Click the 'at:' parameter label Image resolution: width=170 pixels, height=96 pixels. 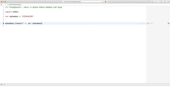pos(30,23)
